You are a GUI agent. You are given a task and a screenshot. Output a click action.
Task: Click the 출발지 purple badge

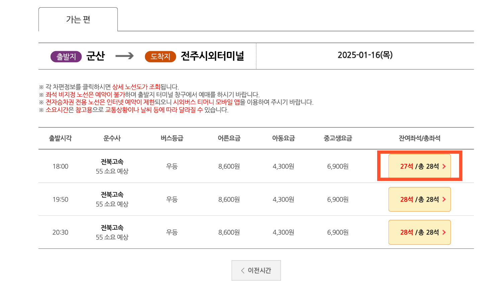click(66, 57)
